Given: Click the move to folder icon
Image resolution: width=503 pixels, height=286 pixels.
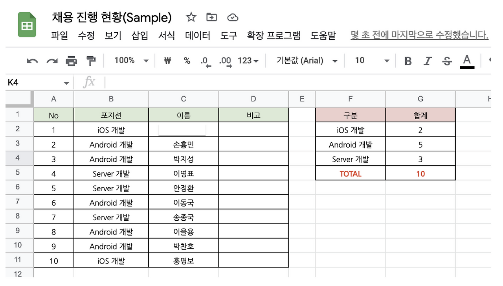Looking at the screenshot, I should [211, 17].
